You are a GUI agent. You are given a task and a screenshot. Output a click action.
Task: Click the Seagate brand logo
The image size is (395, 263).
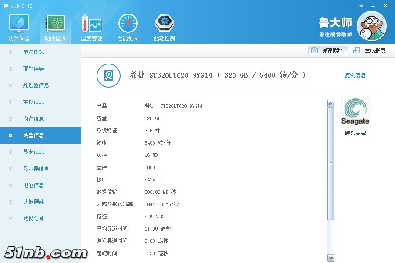tap(355, 112)
